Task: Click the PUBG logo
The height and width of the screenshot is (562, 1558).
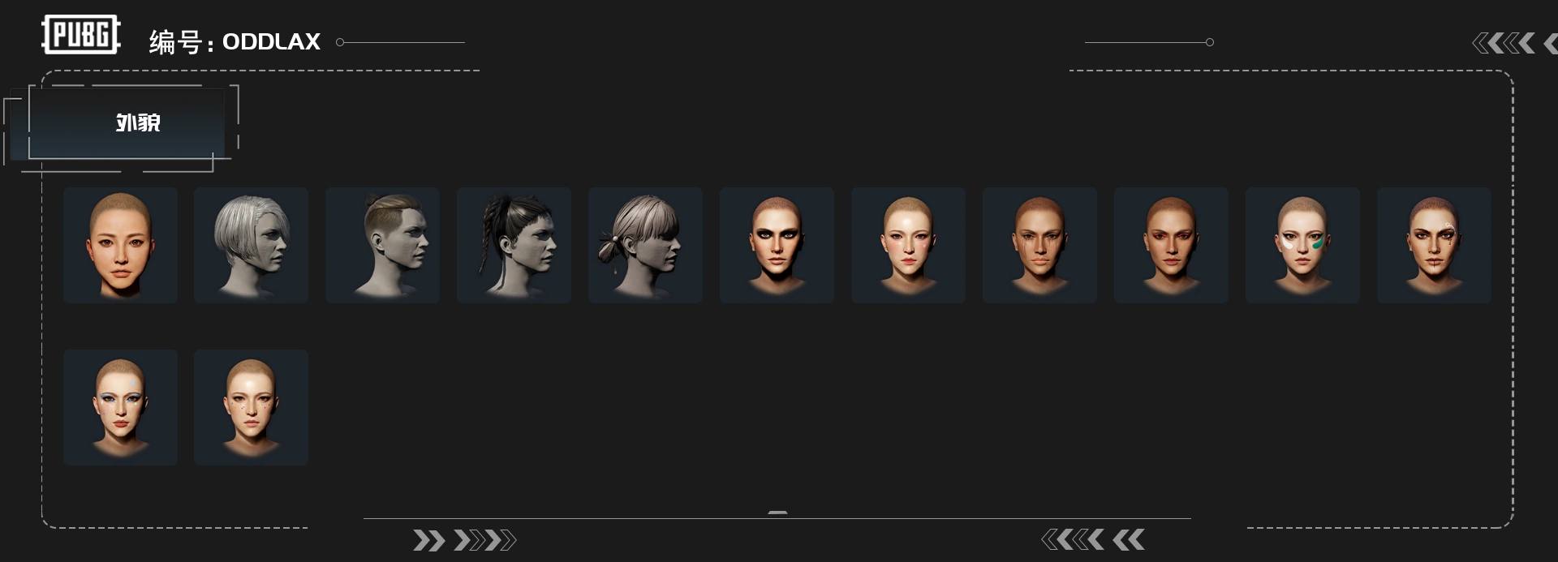Action: pos(81,35)
